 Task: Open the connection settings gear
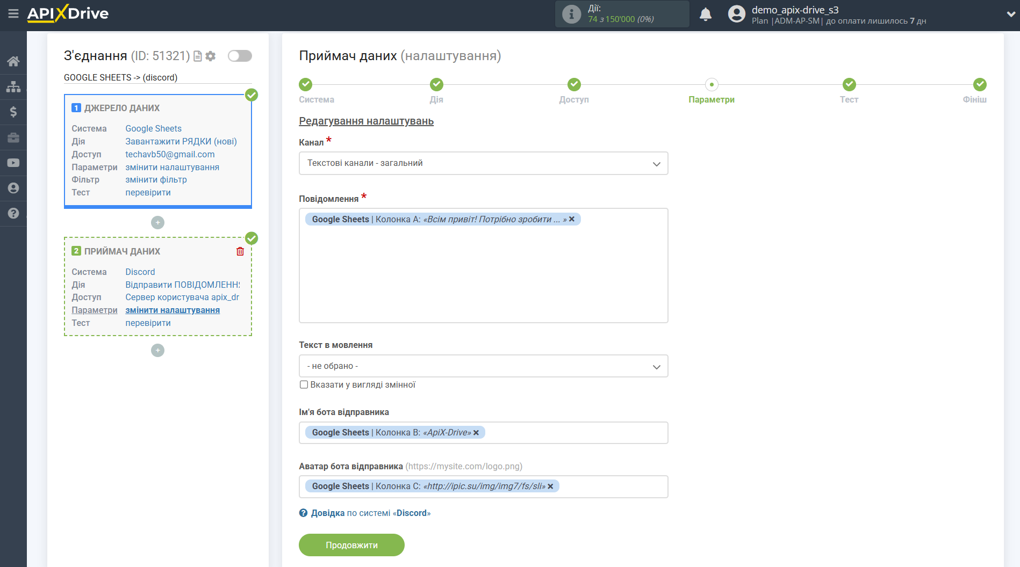[211, 56]
